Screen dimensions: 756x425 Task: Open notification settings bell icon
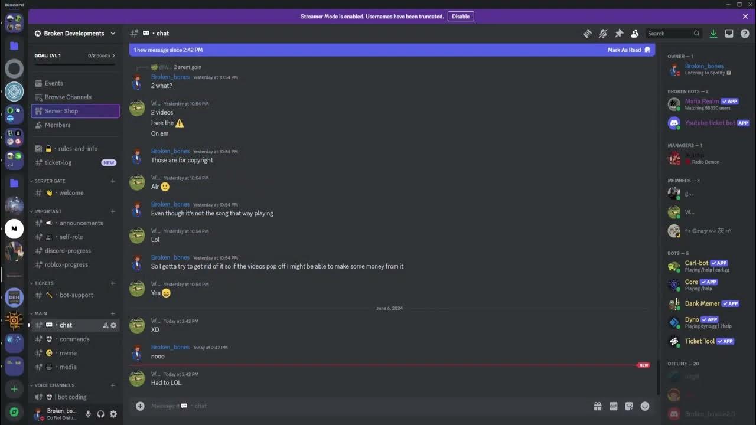[x=603, y=34]
